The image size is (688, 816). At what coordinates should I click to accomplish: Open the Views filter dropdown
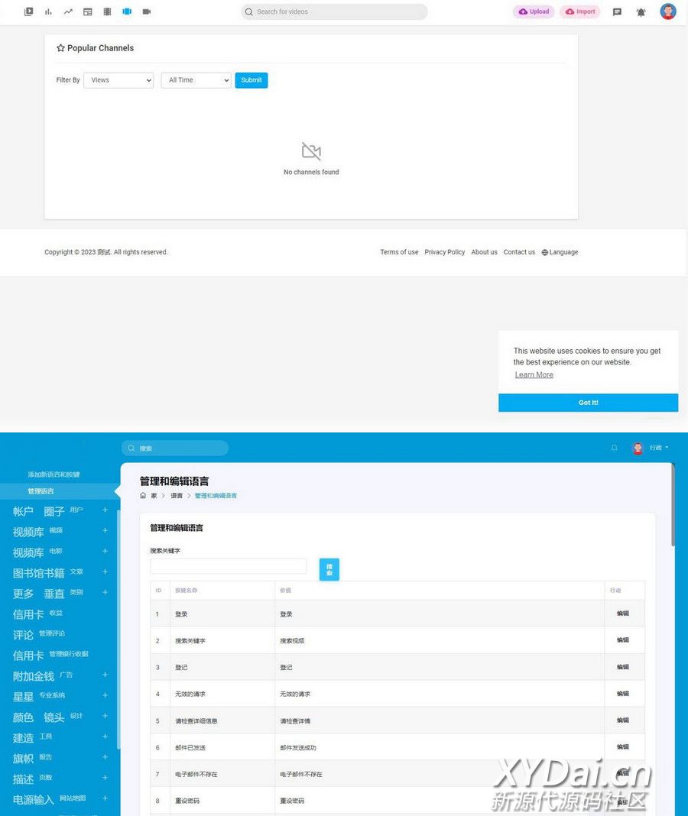point(118,80)
